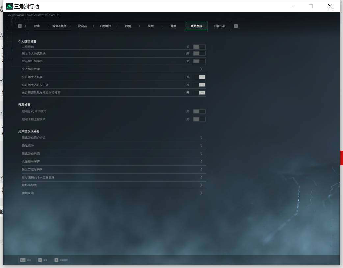
Task: Click the 个人隐私设置 section heading
Action: point(27,41)
